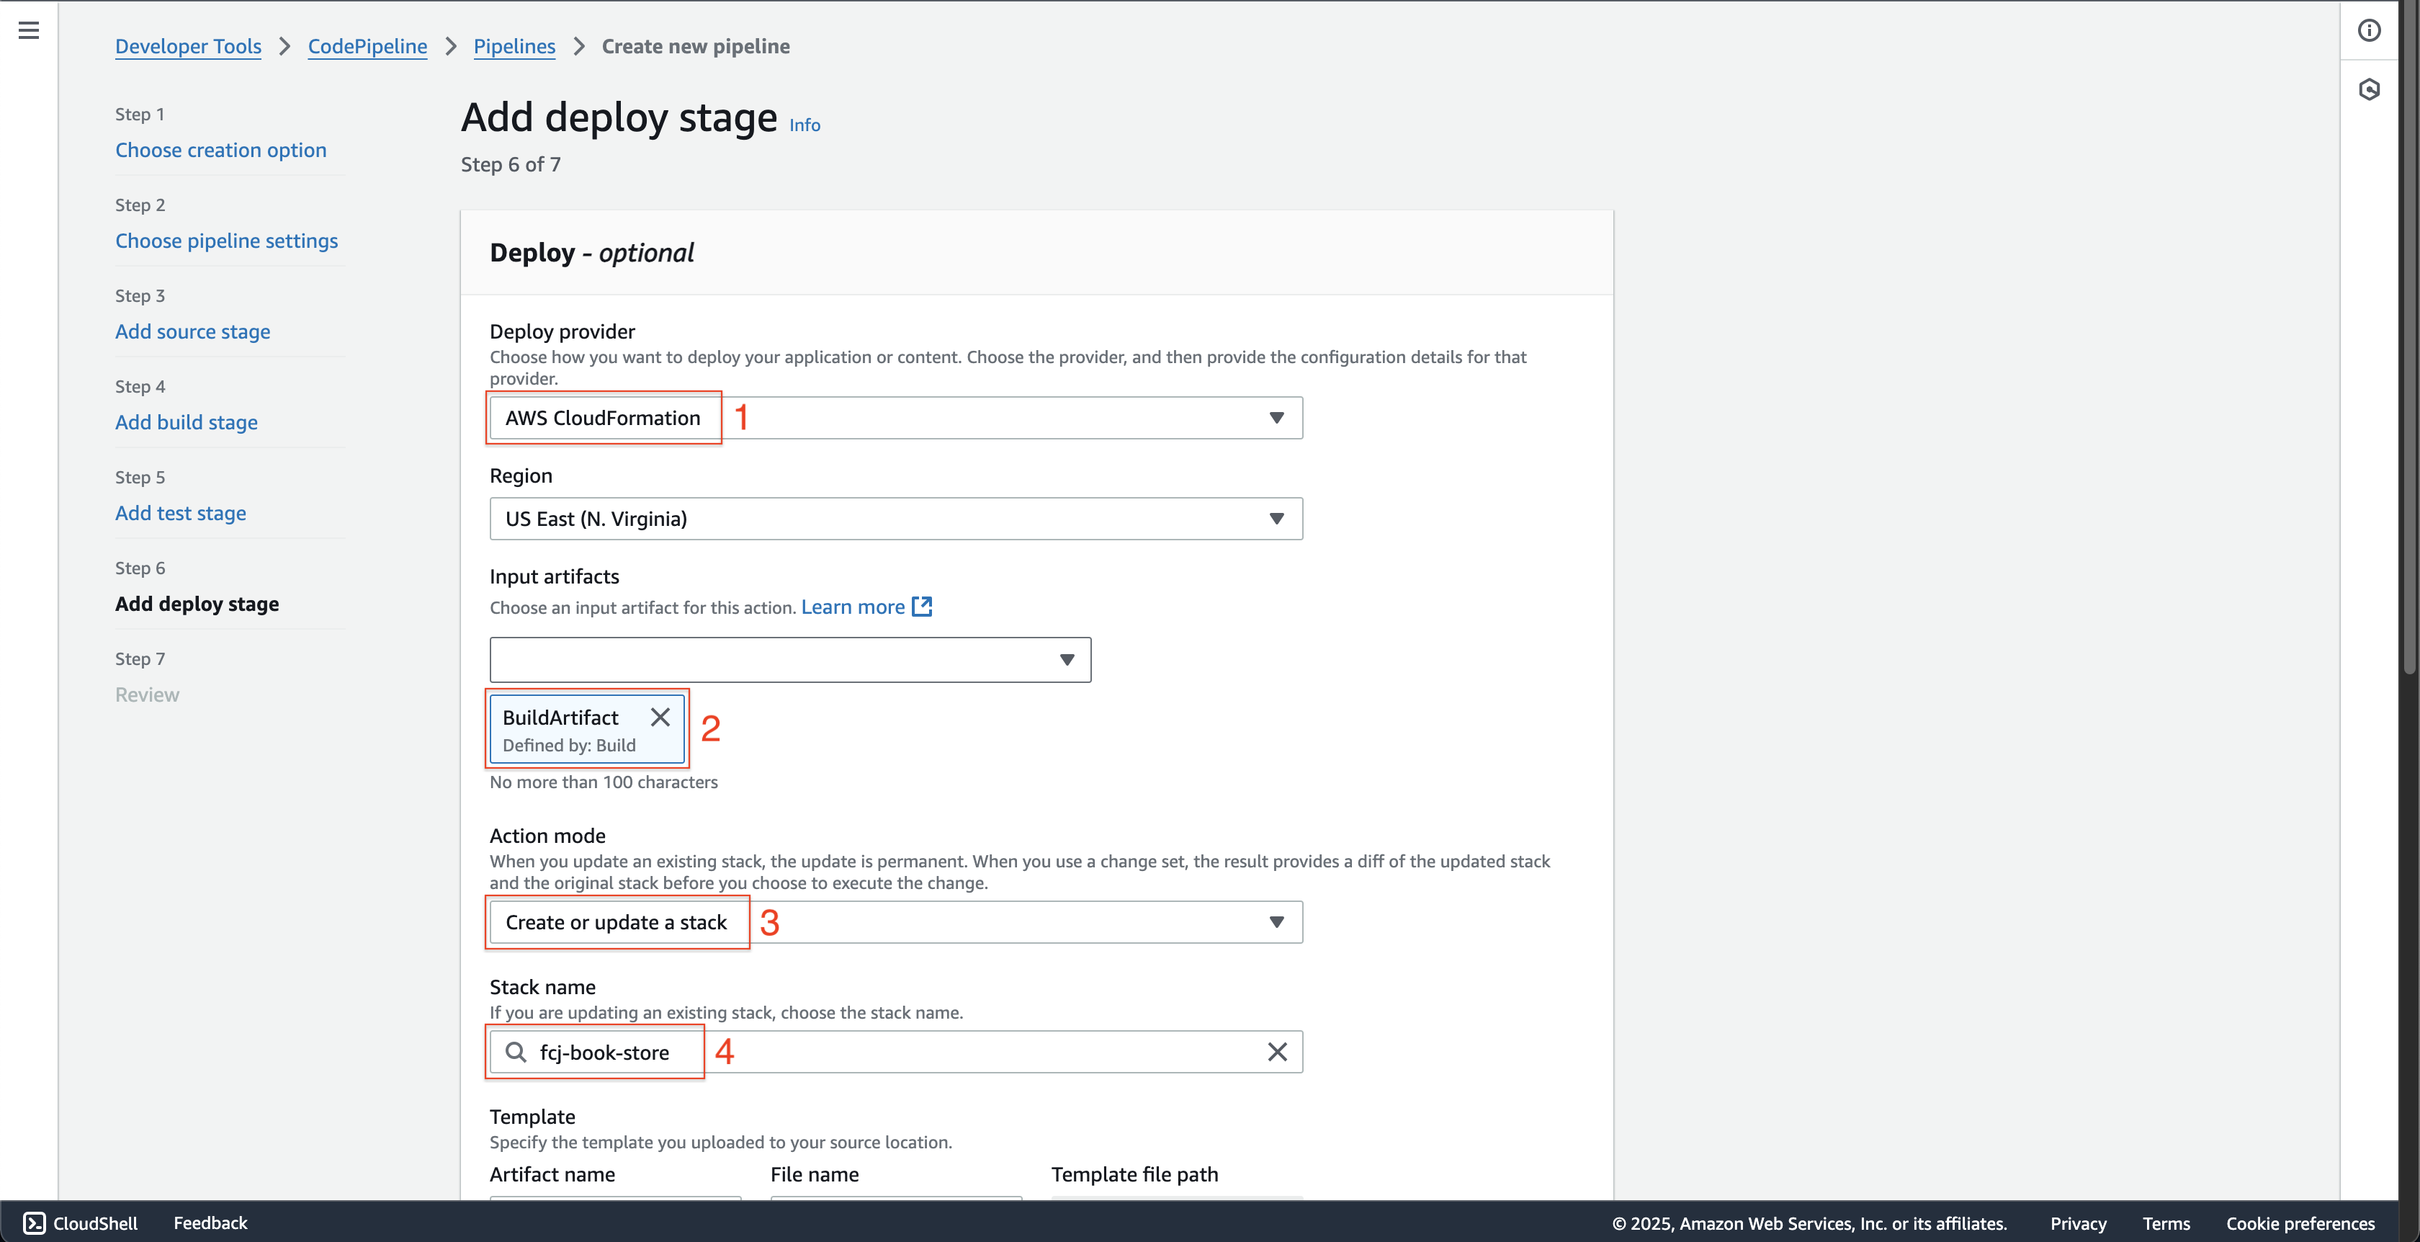Navigate to Choose pipeline settings step
This screenshot has width=2420, height=1242.
click(226, 241)
